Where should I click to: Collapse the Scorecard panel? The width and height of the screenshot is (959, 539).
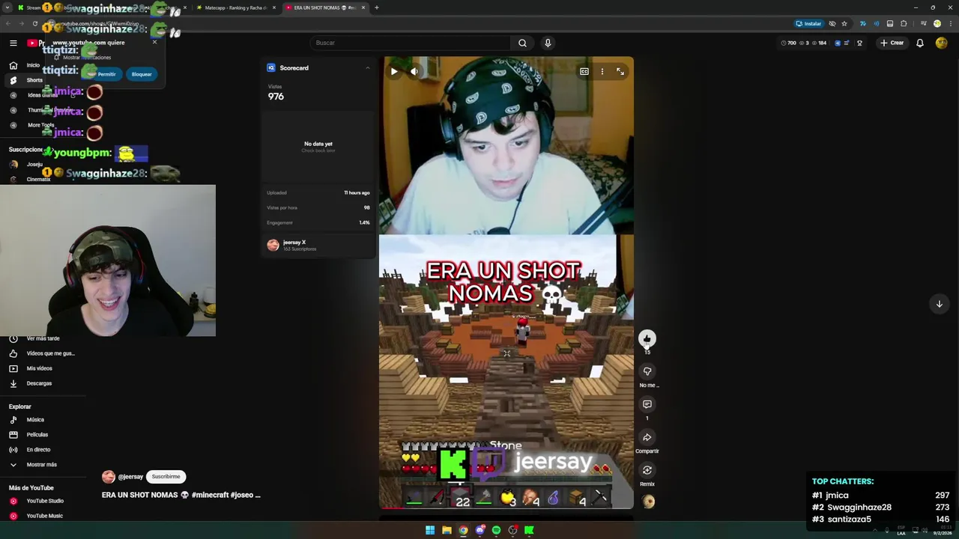(367, 68)
